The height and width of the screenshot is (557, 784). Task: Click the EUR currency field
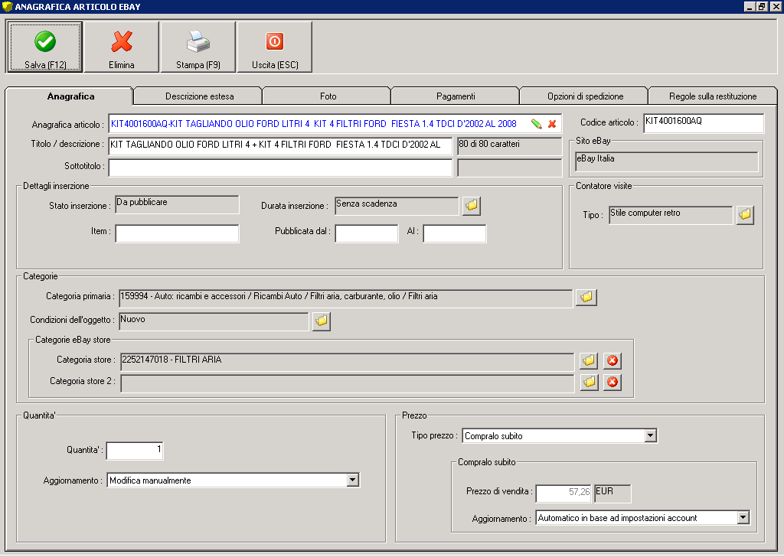coord(612,493)
